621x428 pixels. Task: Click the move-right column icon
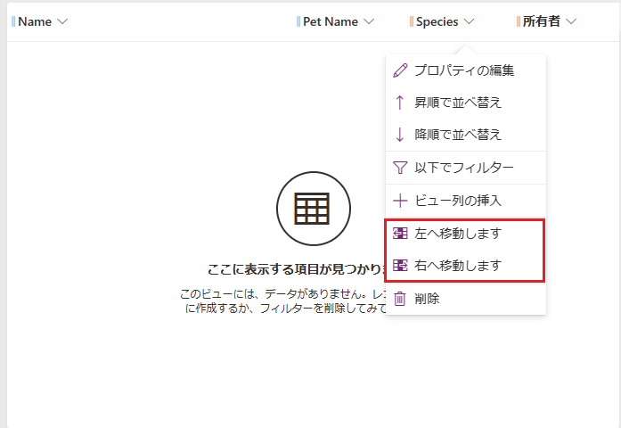pyautogui.click(x=400, y=265)
